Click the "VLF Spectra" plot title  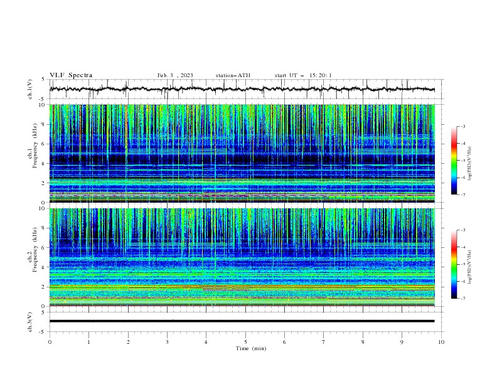point(71,75)
